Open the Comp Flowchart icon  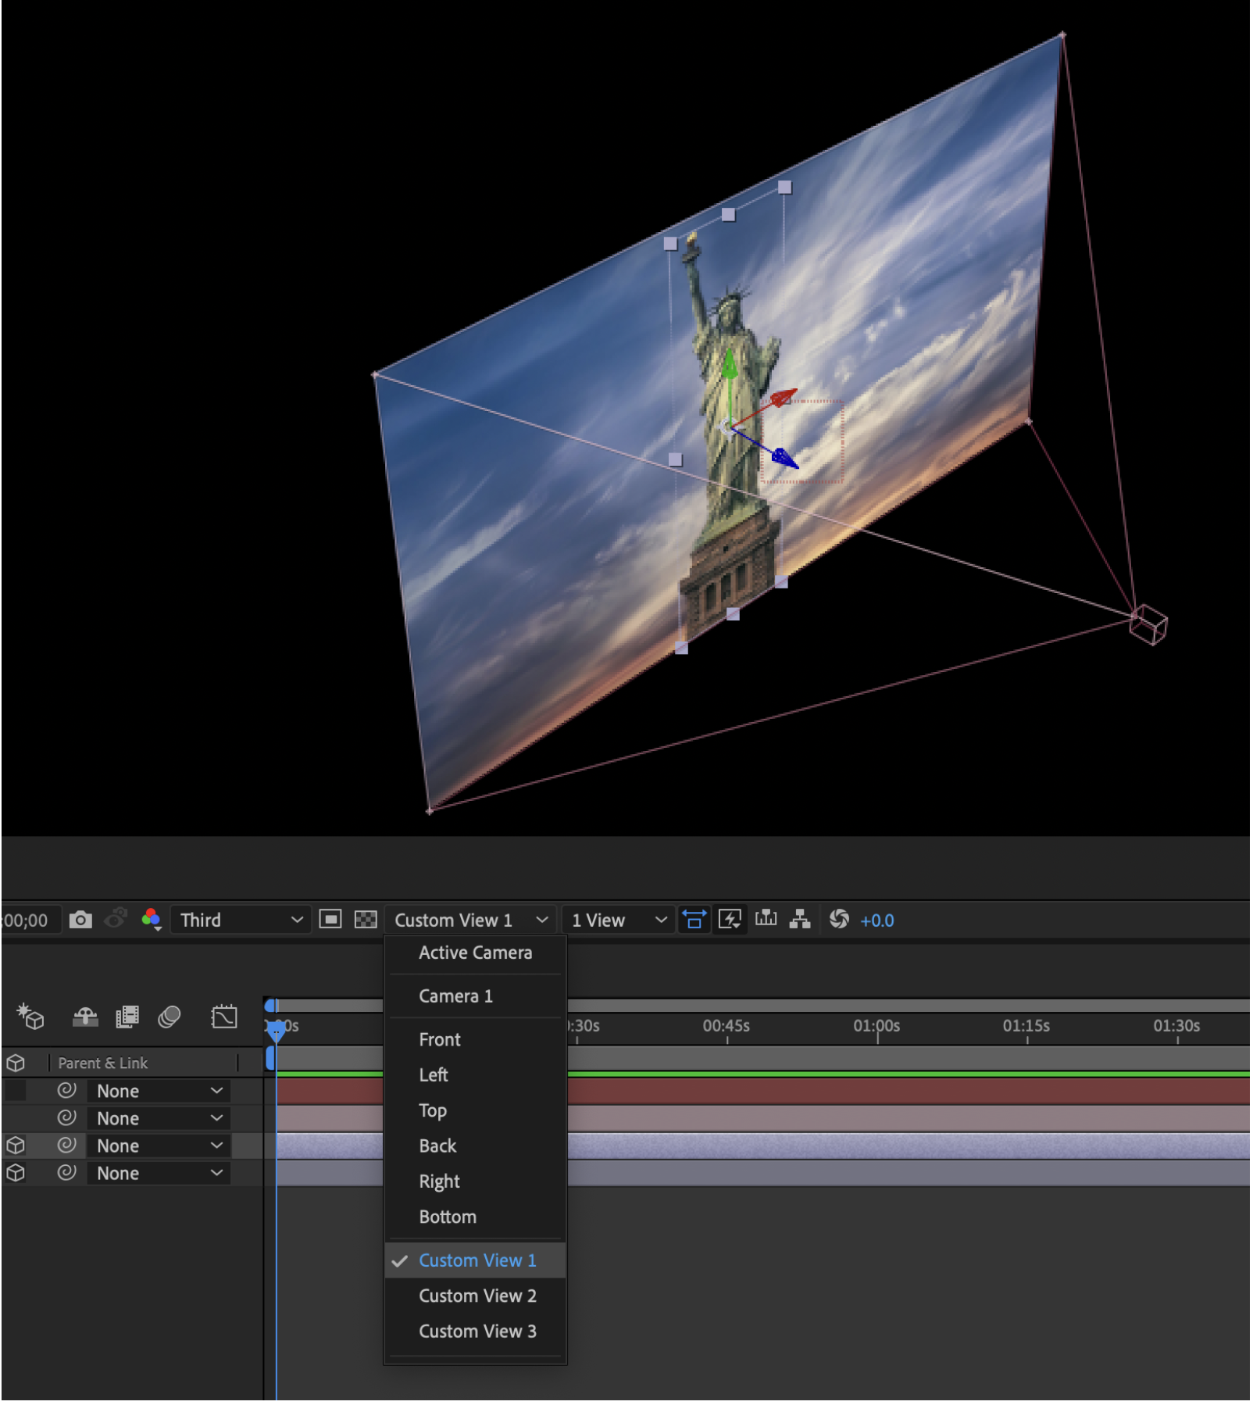coord(799,920)
